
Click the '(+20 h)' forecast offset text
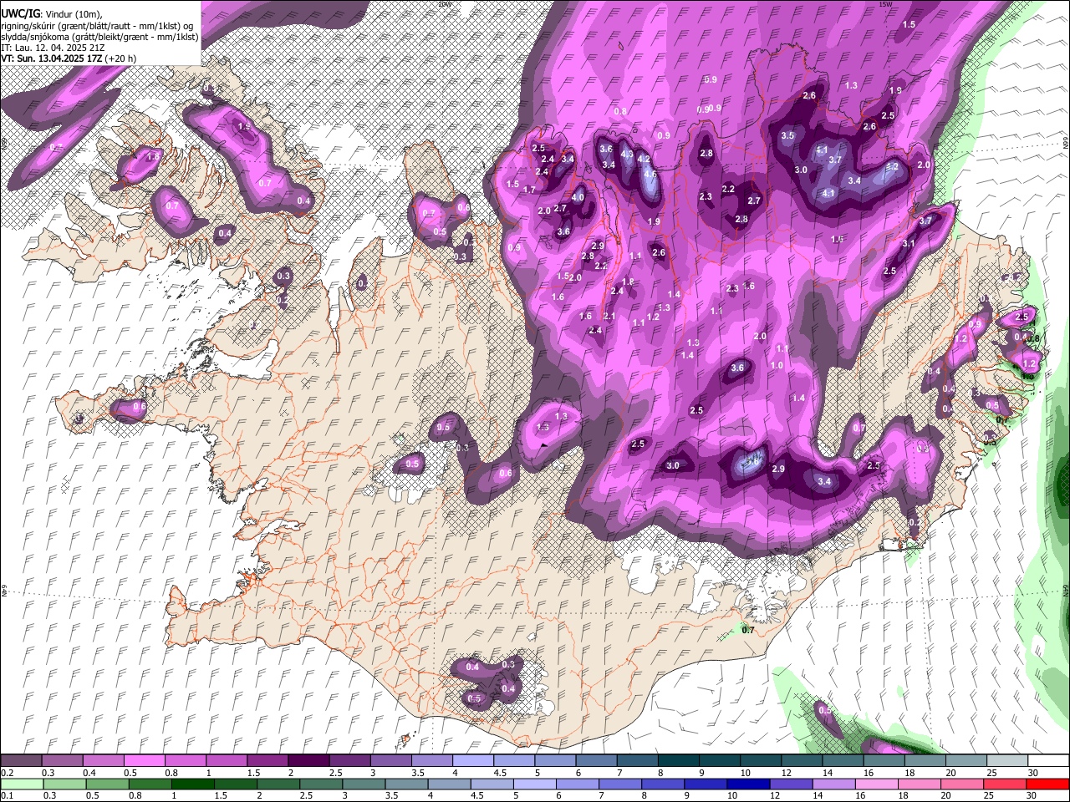tap(121, 58)
